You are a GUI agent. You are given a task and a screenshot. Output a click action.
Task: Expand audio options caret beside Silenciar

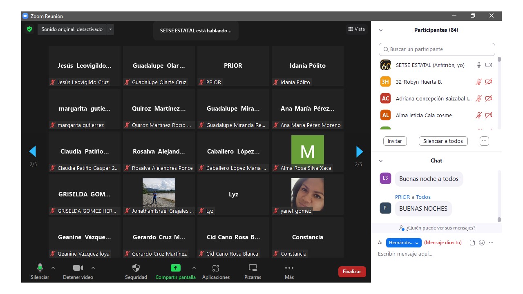click(53, 268)
